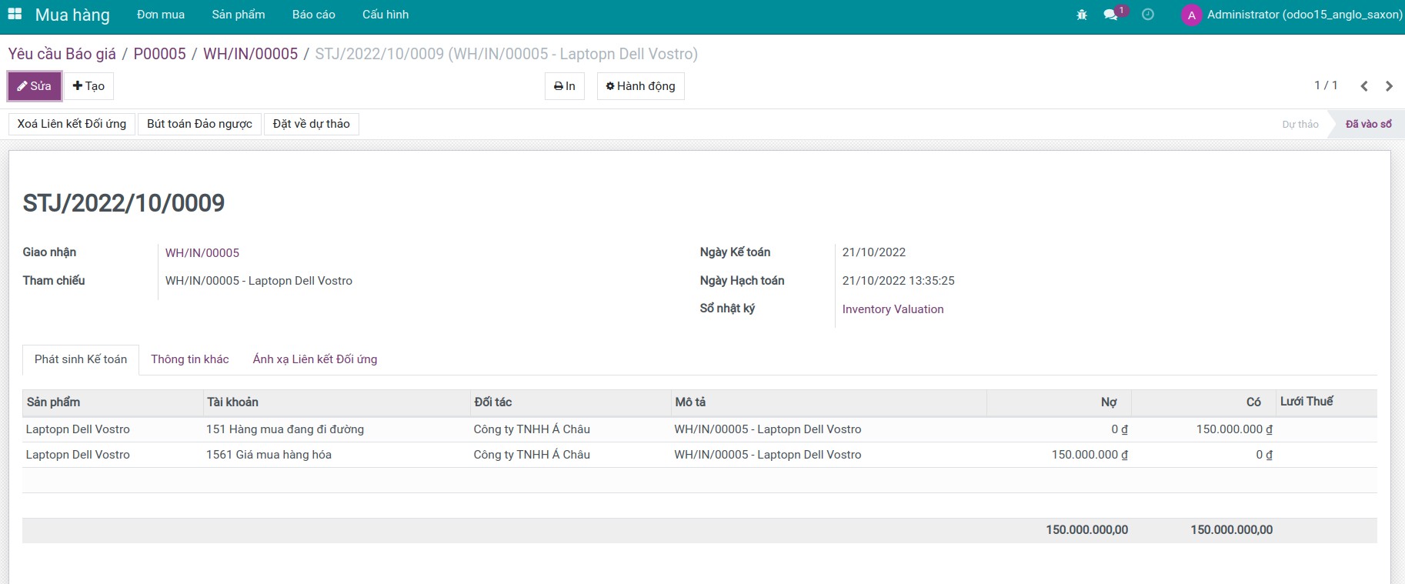The image size is (1405, 584).
Task: Click the debug bug icon
Action: point(1082,15)
